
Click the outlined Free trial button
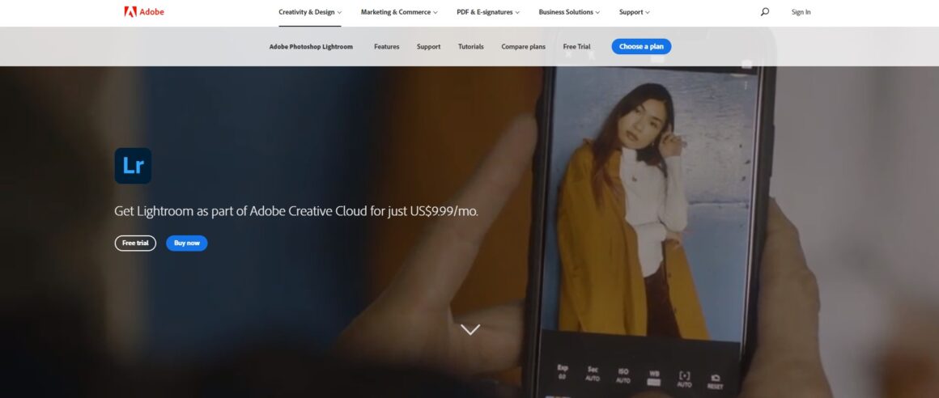pyautogui.click(x=135, y=243)
